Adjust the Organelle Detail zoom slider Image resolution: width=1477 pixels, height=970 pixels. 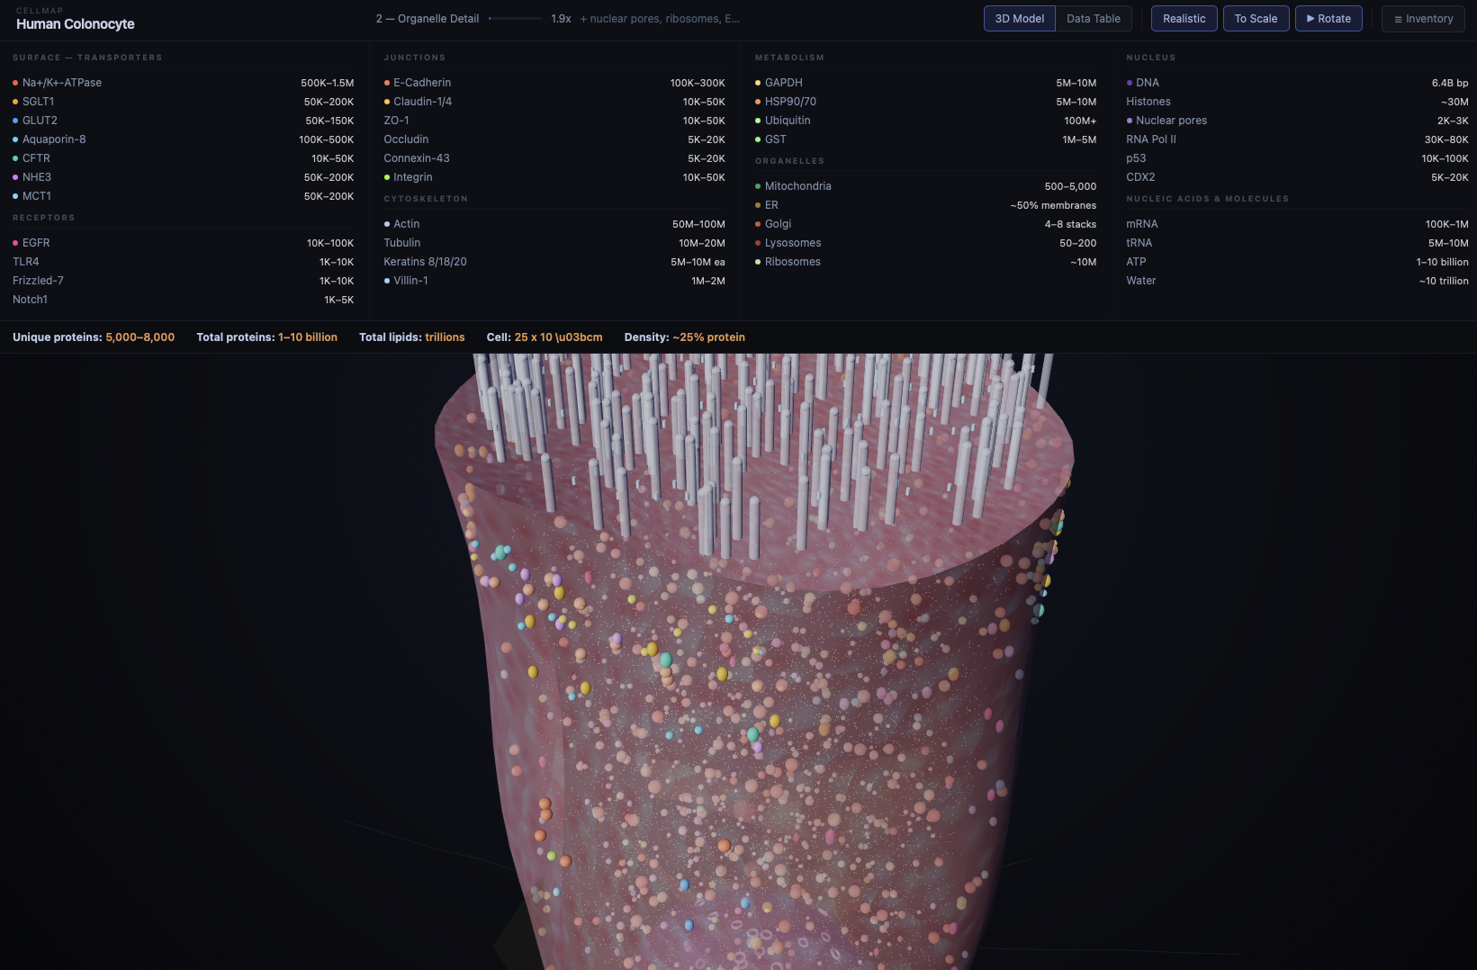(x=516, y=18)
